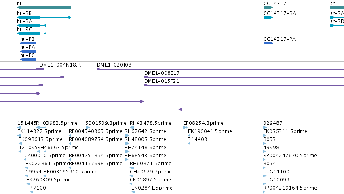This screenshot has height=194, width=344.
Task: Select the RP003195910.5prime EST label
Action: (70, 172)
